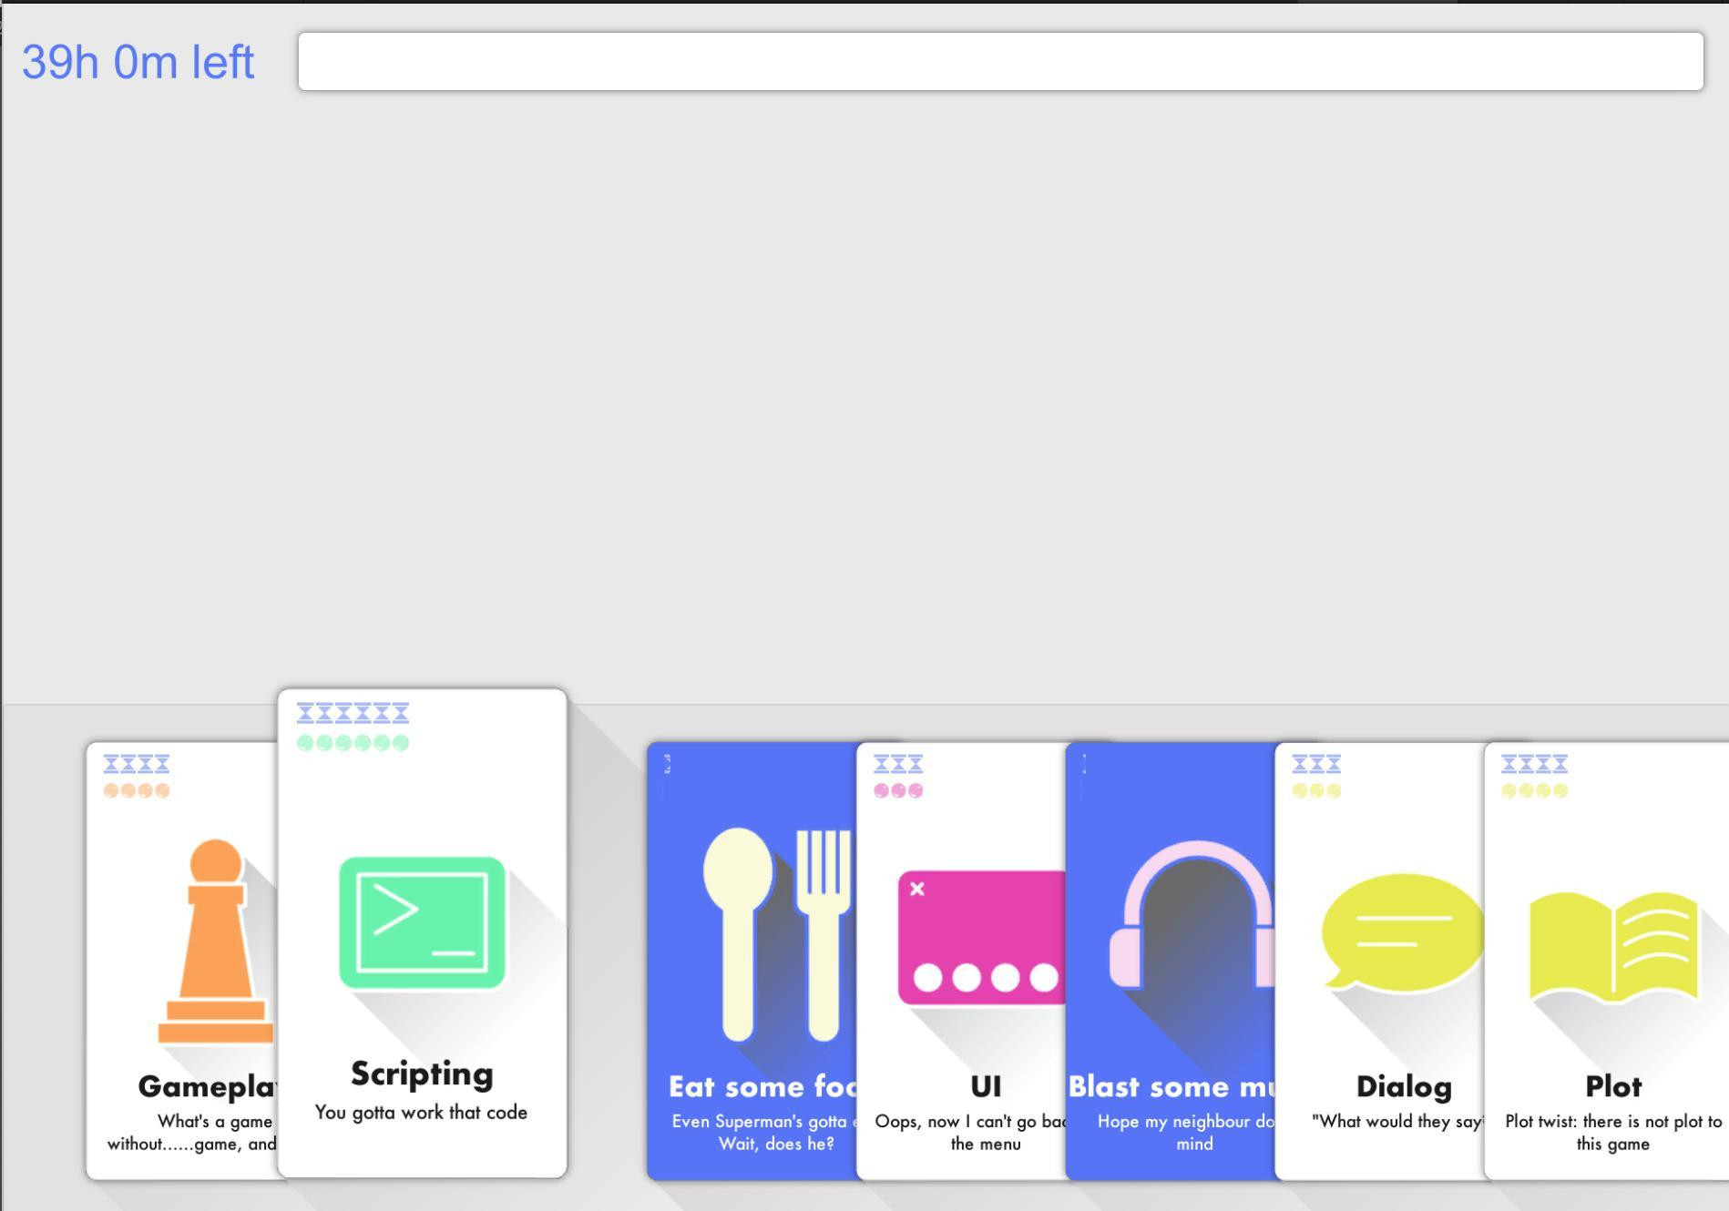
Task: Click the pink dots on UI card
Action: tap(898, 790)
